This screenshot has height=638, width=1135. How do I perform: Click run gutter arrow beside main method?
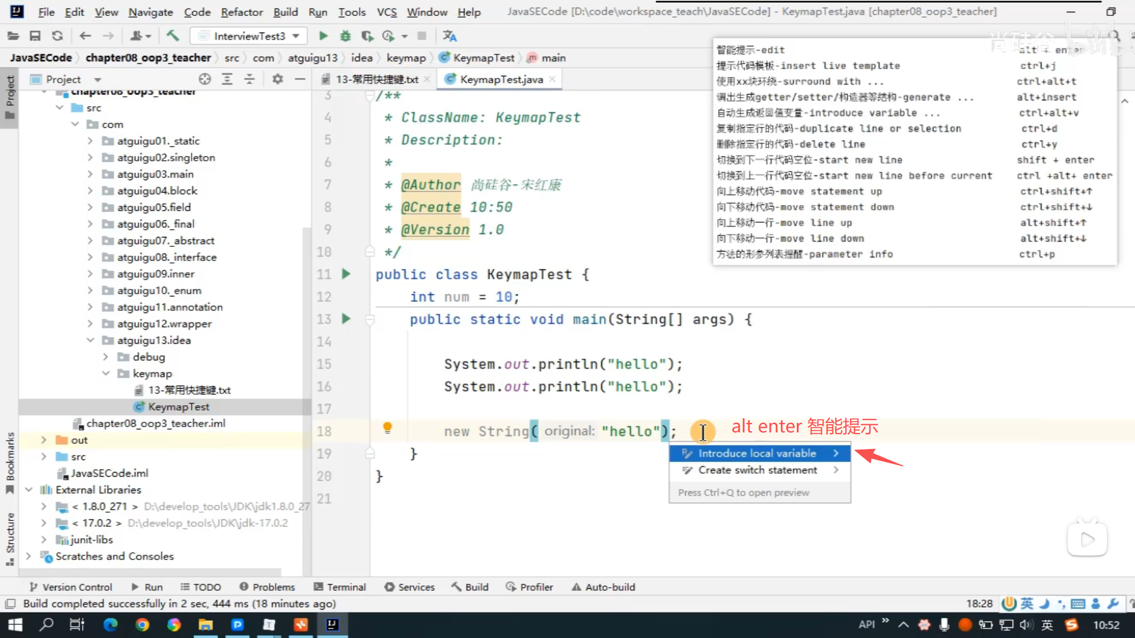(346, 319)
